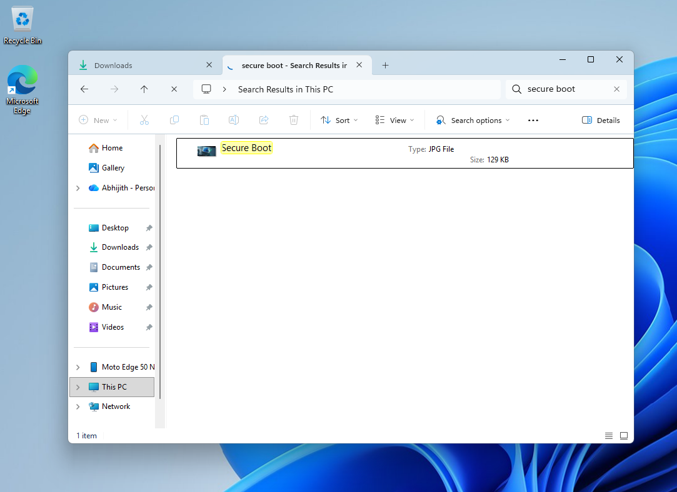Viewport: 677px width, 492px height.
Task: Select This PC in navigation pane
Action: [112, 386]
